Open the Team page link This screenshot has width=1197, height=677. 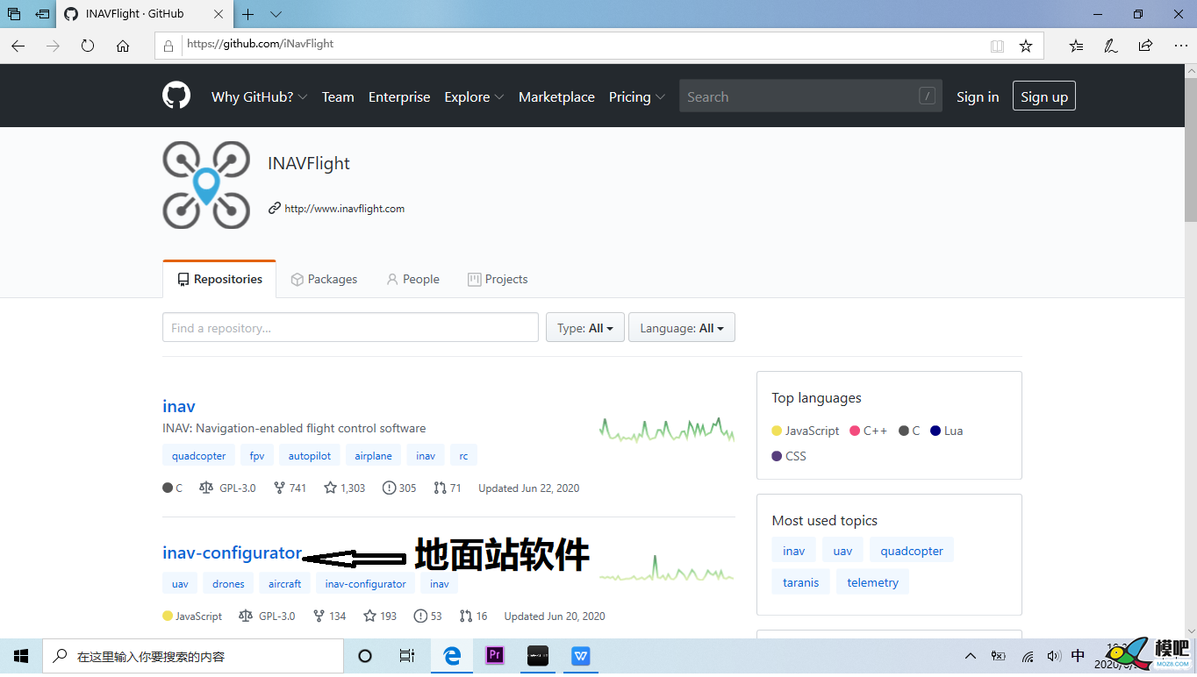[x=338, y=96]
